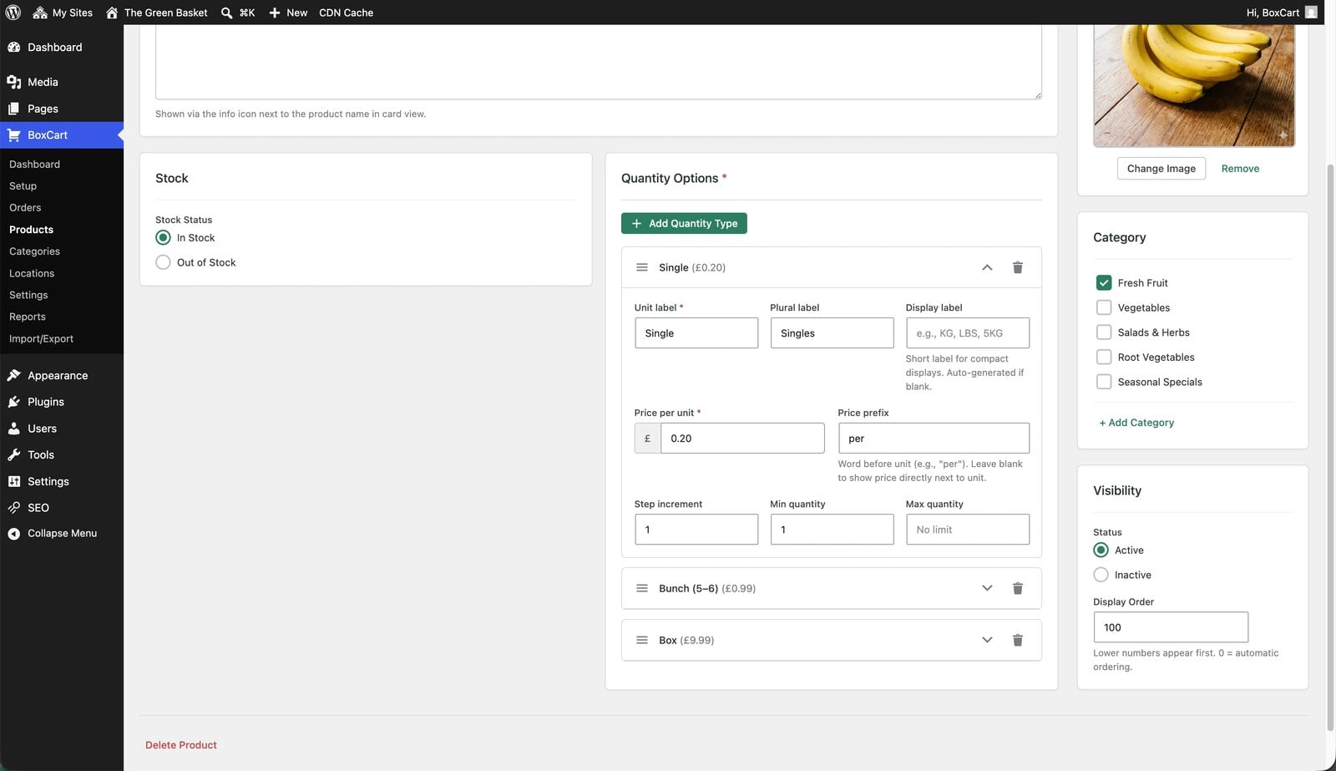1336x771 pixels.
Task: Open the Locations submenu item
Action: (x=32, y=273)
